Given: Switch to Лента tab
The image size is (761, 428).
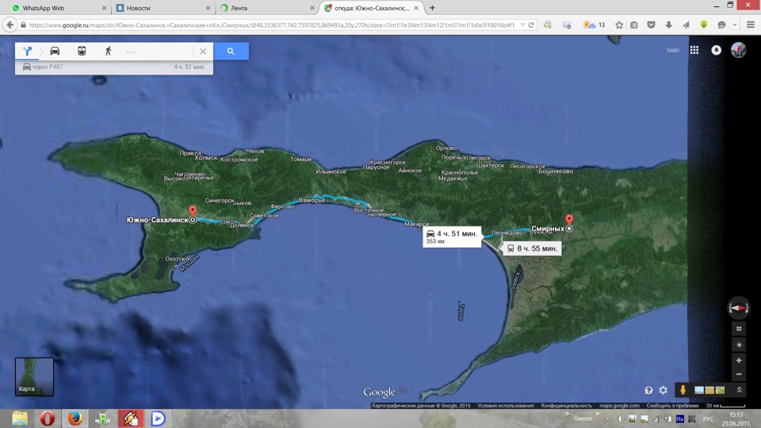Looking at the screenshot, I should point(266,8).
